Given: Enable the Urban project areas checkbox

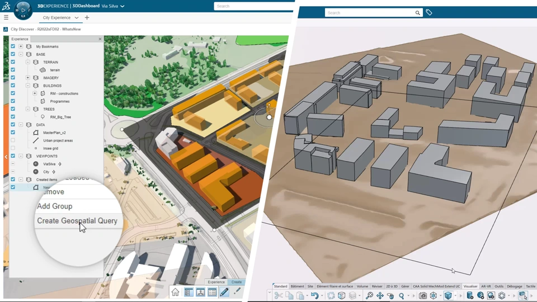Looking at the screenshot, I should [x=13, y=140].
